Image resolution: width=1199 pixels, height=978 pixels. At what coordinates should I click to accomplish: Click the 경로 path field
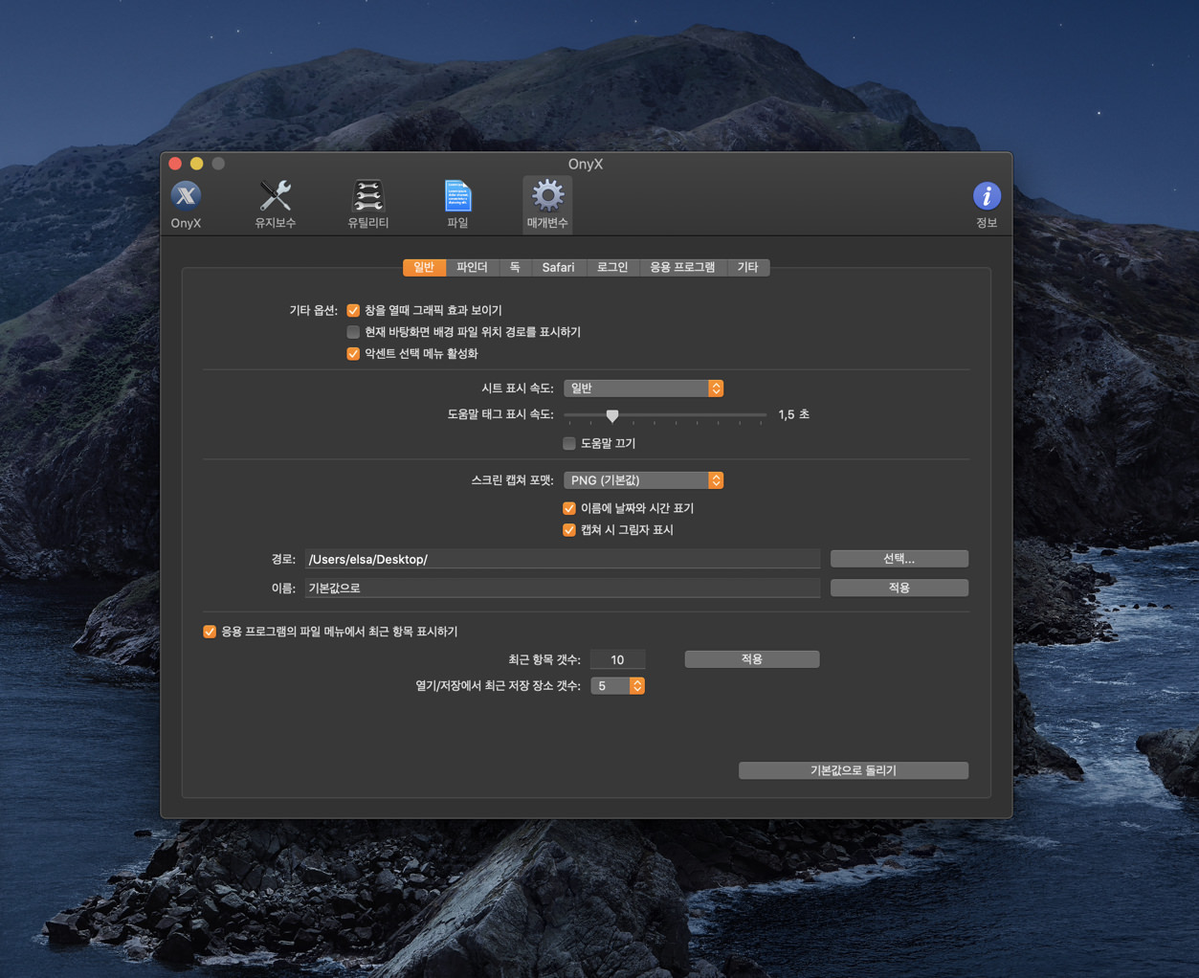[563, 559]
